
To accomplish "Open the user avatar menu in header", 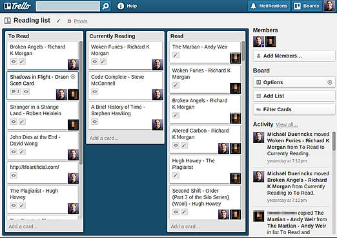I will [x=329, y=6].
